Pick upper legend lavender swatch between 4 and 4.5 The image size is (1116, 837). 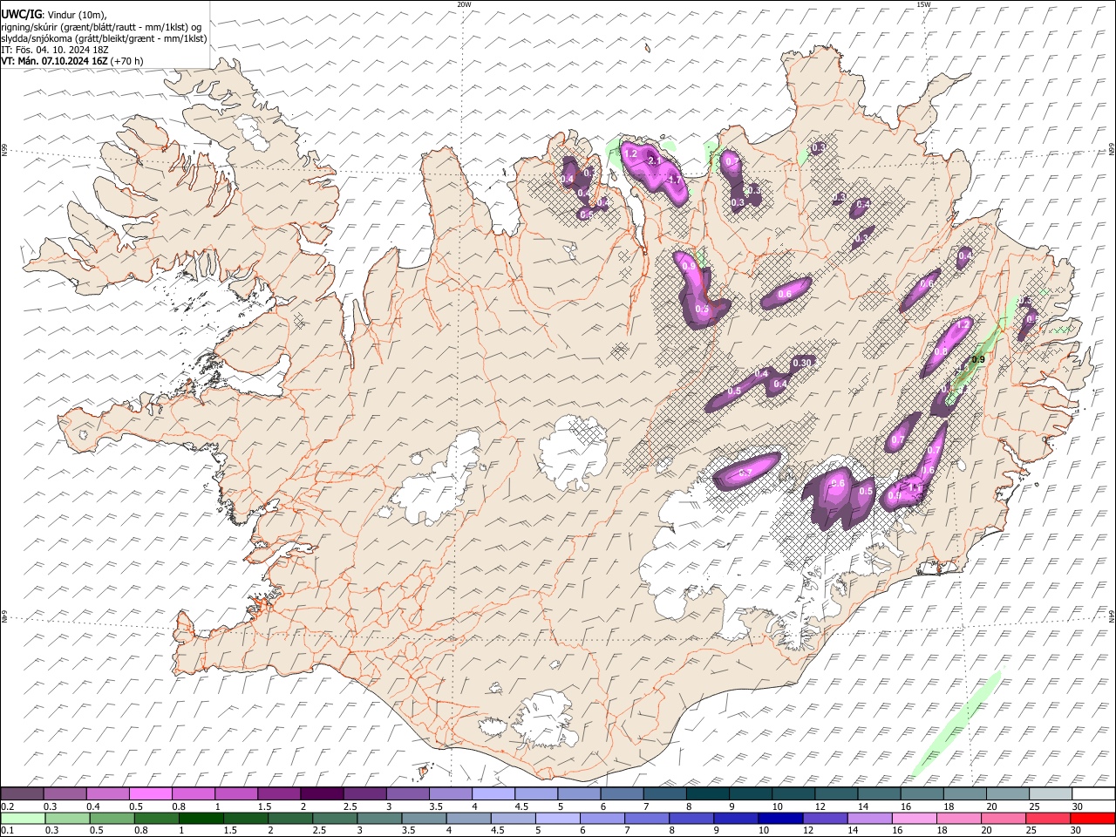point(493,793)
